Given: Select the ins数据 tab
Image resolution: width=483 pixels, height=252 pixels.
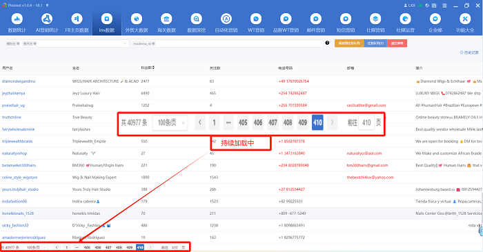Looking at the screenshot, I should coord(106,23).
